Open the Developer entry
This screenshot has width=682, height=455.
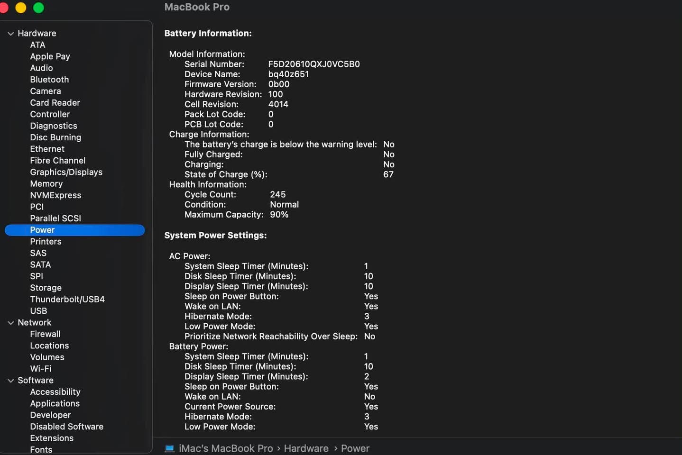(x=50, y=415)
